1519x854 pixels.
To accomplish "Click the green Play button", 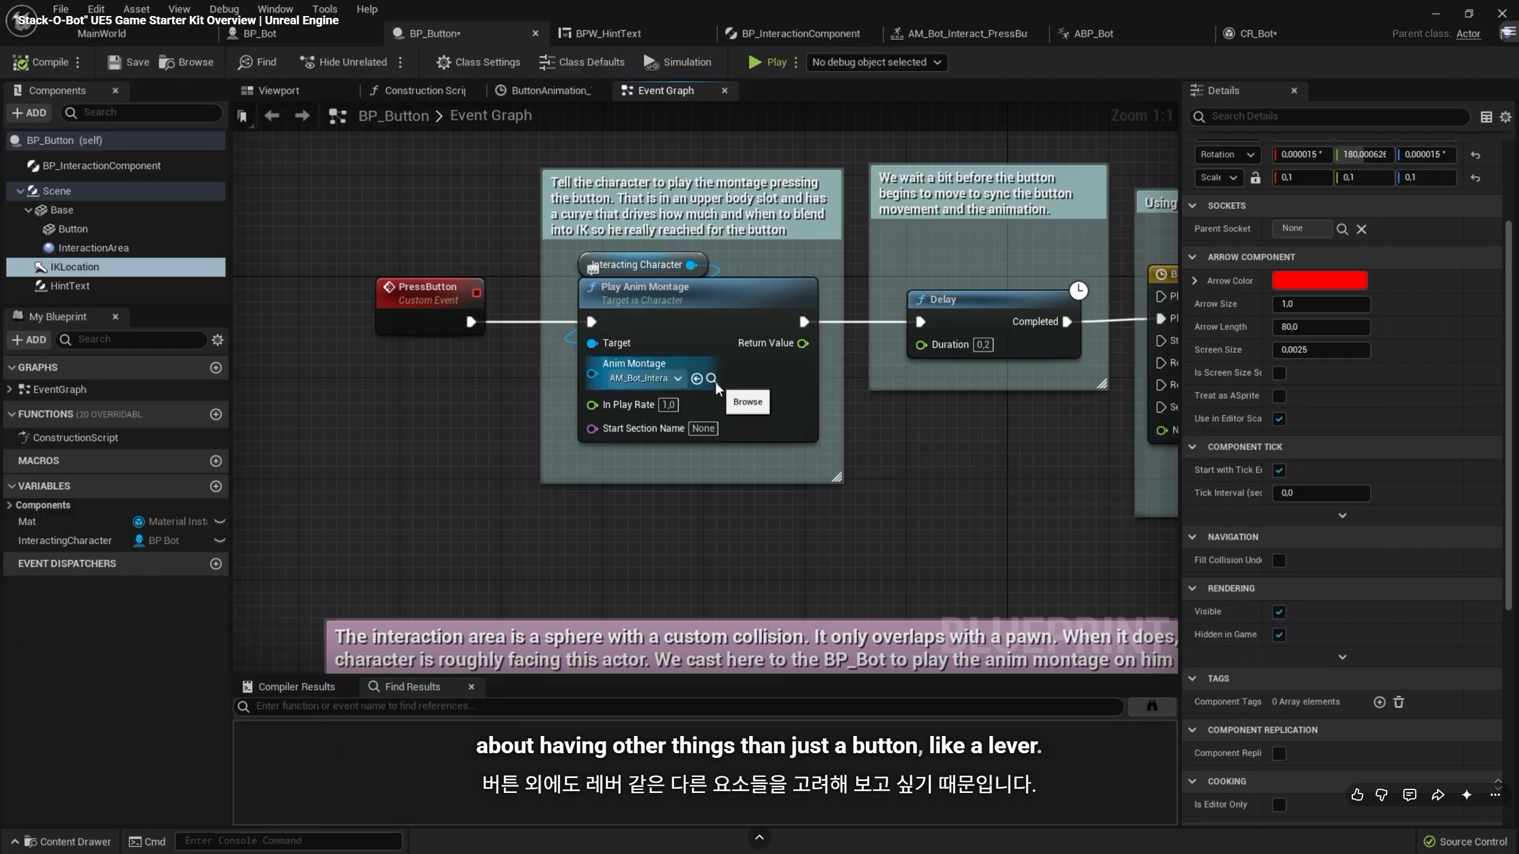I will [x=767, y=62].
